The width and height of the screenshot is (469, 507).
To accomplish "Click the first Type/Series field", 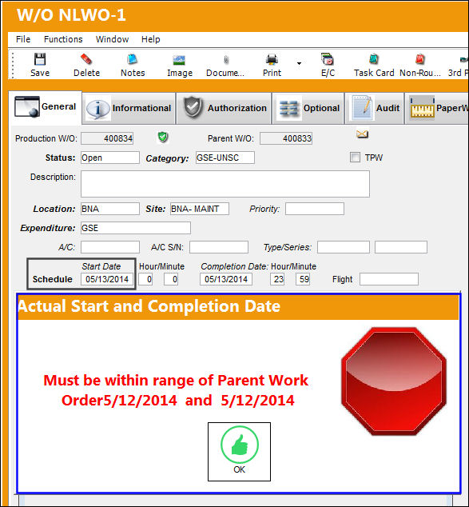I will point(344,247).
